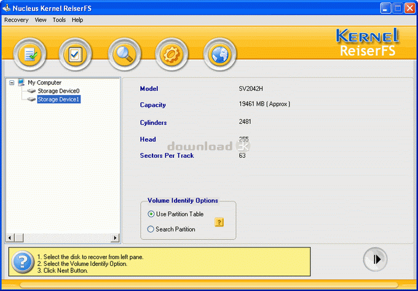The image size is (418, 291).
Task: Click the Head label
Action: tap(148, 139)
